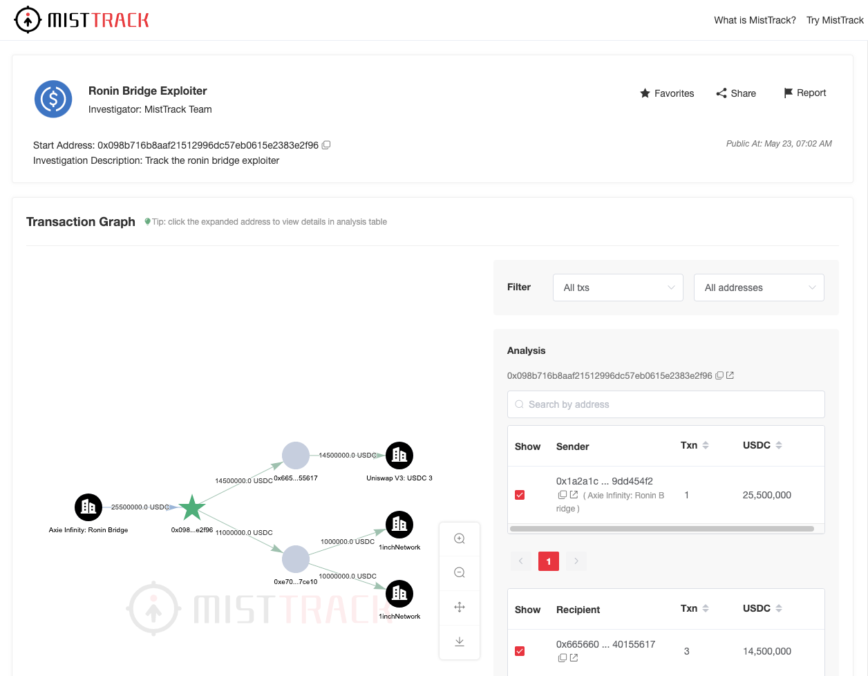Zoom out of the transaction graph
The height and width of the screenshot is (676, 868).
click(x=460, y=573)
